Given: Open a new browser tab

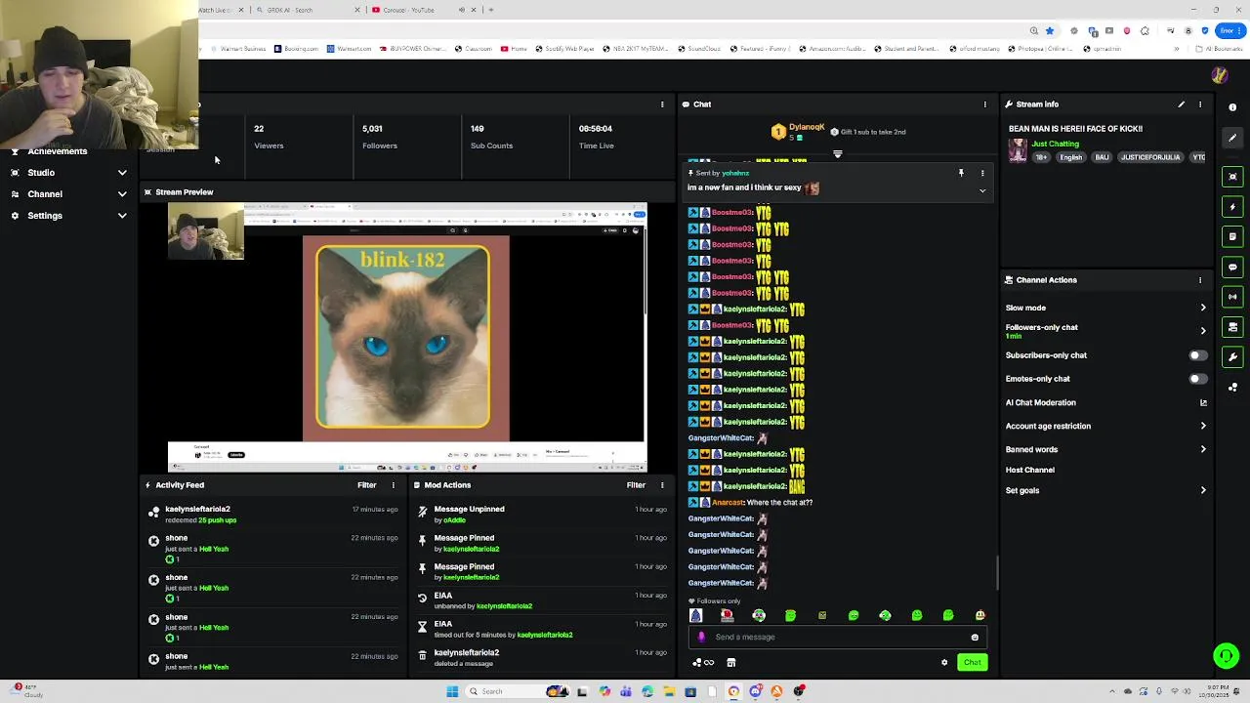Looking at the screenshot, I should pos(490,10).
